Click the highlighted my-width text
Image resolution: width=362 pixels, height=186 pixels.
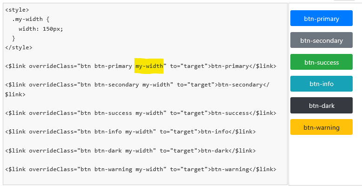click(149, 66)
